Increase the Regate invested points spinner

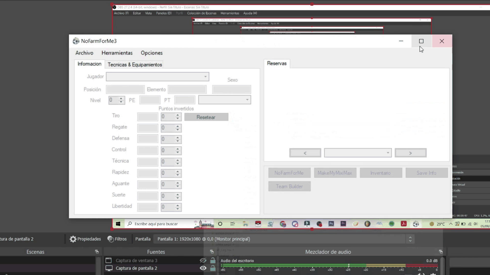pos(178,126)
